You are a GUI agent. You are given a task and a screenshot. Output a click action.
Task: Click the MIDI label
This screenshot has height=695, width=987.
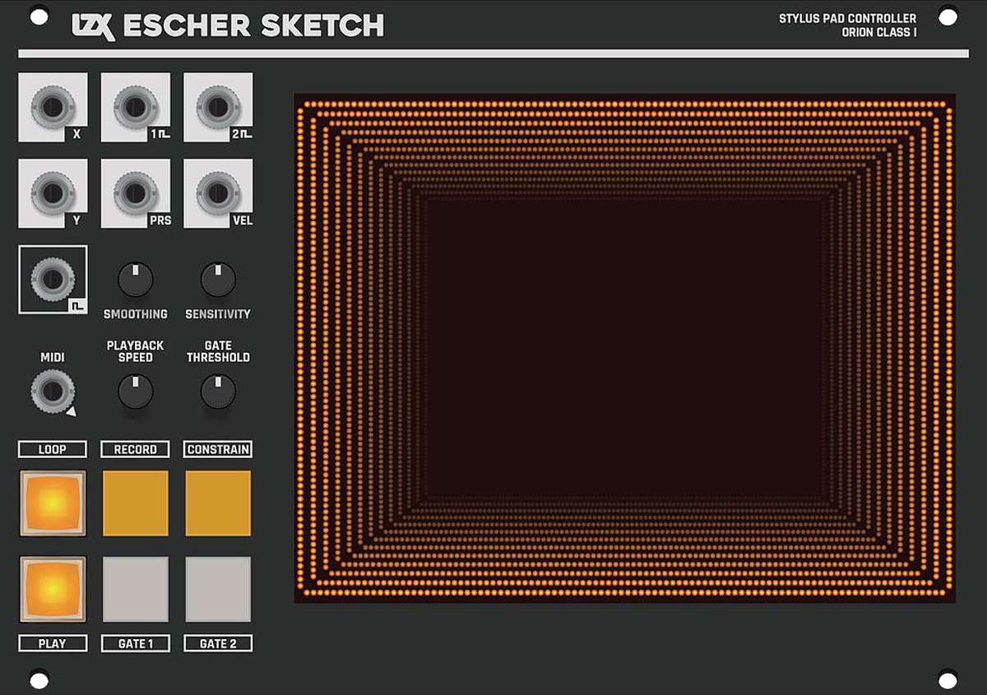pyautogui.click(x=53, y=358)
